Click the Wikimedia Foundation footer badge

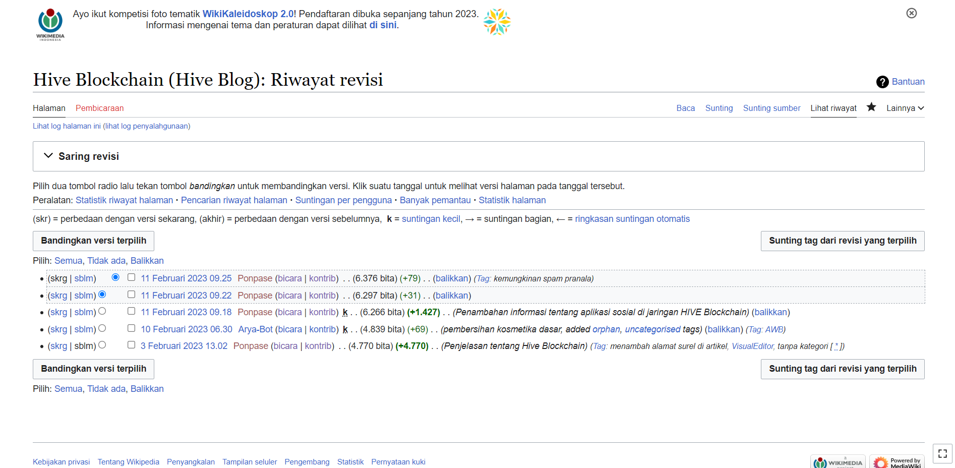838,461
